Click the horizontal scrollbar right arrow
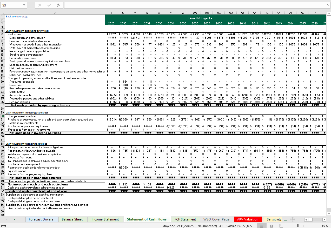Image resolution: width=331 pixels, height=228 pixels. coord(324,219)
